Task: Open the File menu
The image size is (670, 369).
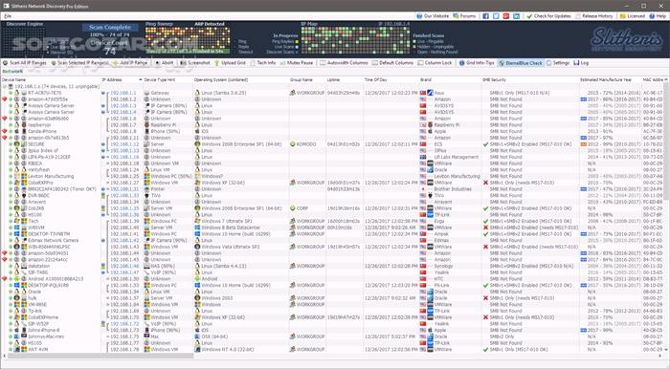Action: point(8,16)
